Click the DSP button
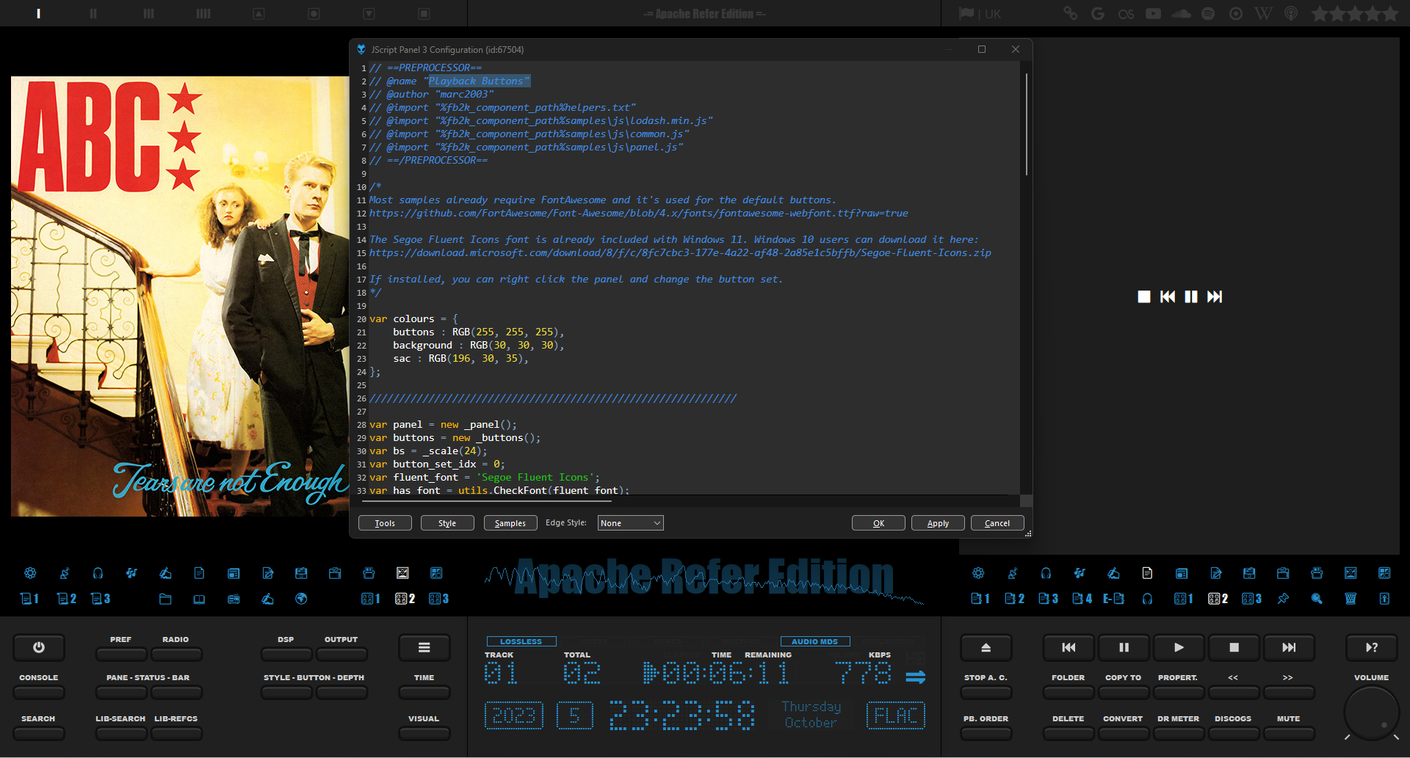The height and width of the screenshot is (758, 1410). click(286, 654)
